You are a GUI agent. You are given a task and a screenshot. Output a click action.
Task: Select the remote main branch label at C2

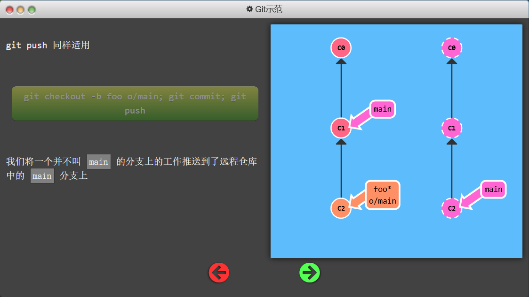[493, 190]
